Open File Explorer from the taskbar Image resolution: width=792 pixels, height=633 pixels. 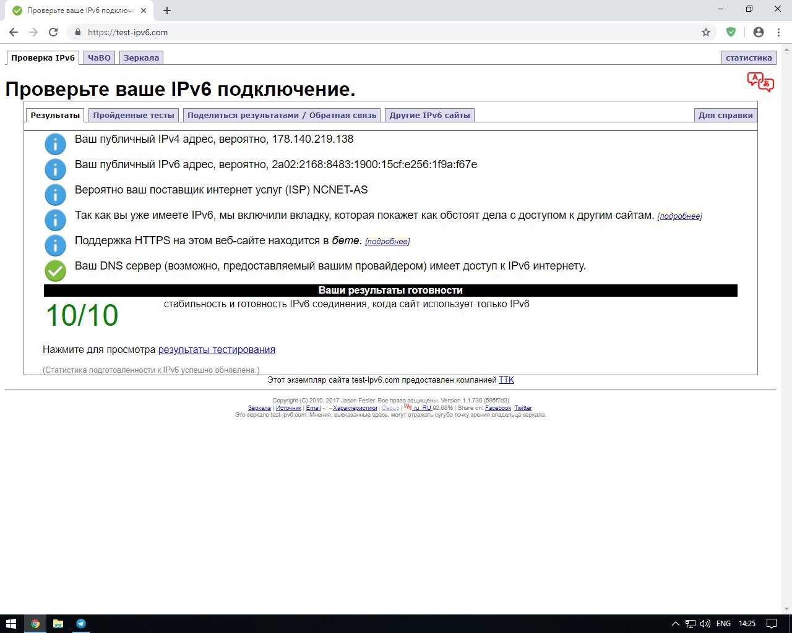click(x=58, y=624)
